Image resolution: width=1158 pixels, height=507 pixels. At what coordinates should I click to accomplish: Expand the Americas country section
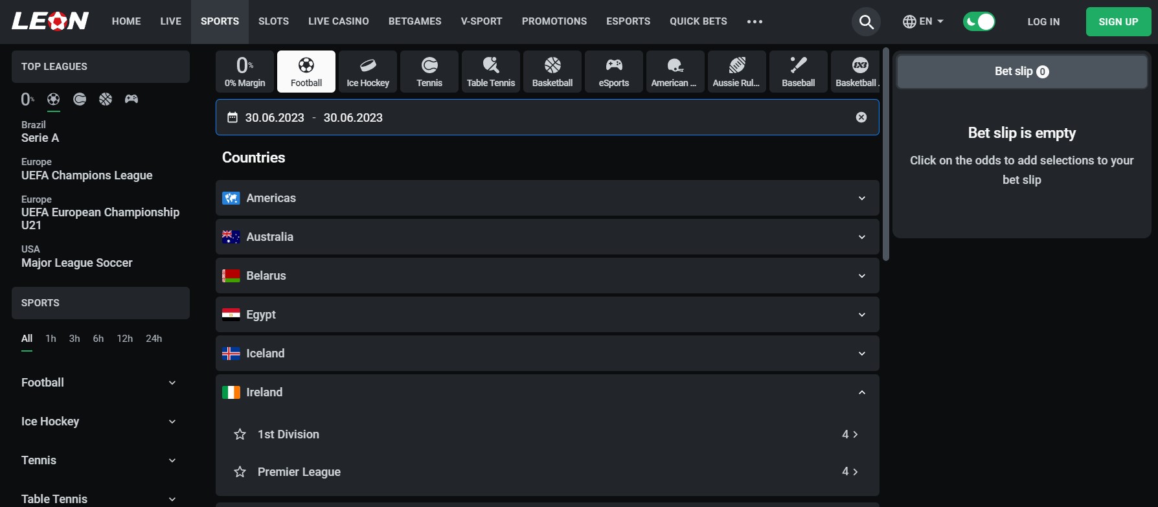tap(547, 198)
